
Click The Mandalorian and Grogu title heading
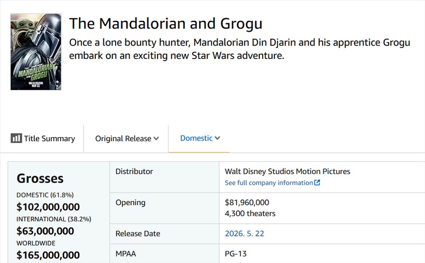coord(166,23)
